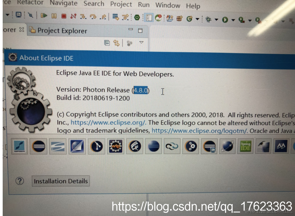Open the New Java Class dropdown arrow
The height and width of the screenshot is (216, 295).
[197, 19]
